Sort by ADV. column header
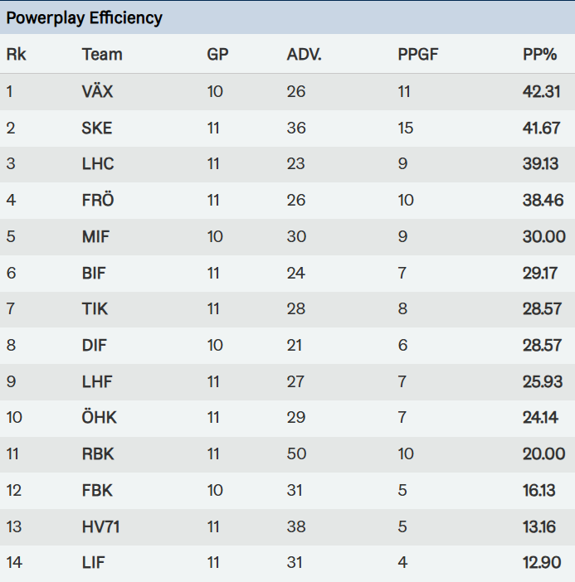The height and width of the screenshot is (582, 575). [x=304, y=55]
